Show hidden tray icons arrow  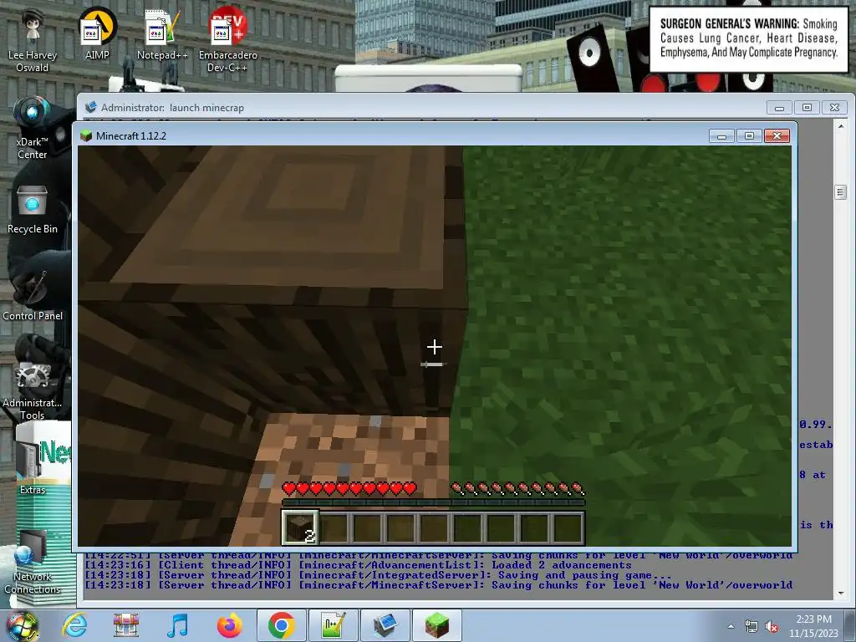(x=731, y=626)
